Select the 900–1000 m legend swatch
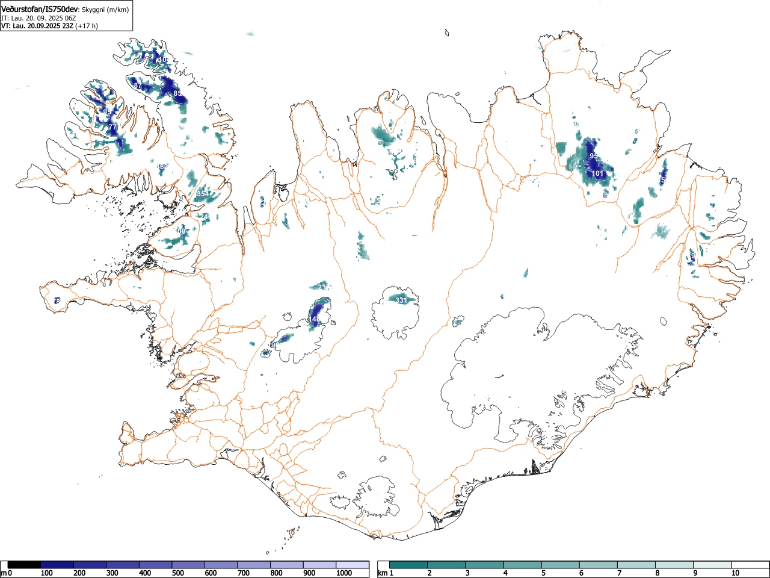The height and width of the screenshot is (578, 770). click(x=319, y=565)
